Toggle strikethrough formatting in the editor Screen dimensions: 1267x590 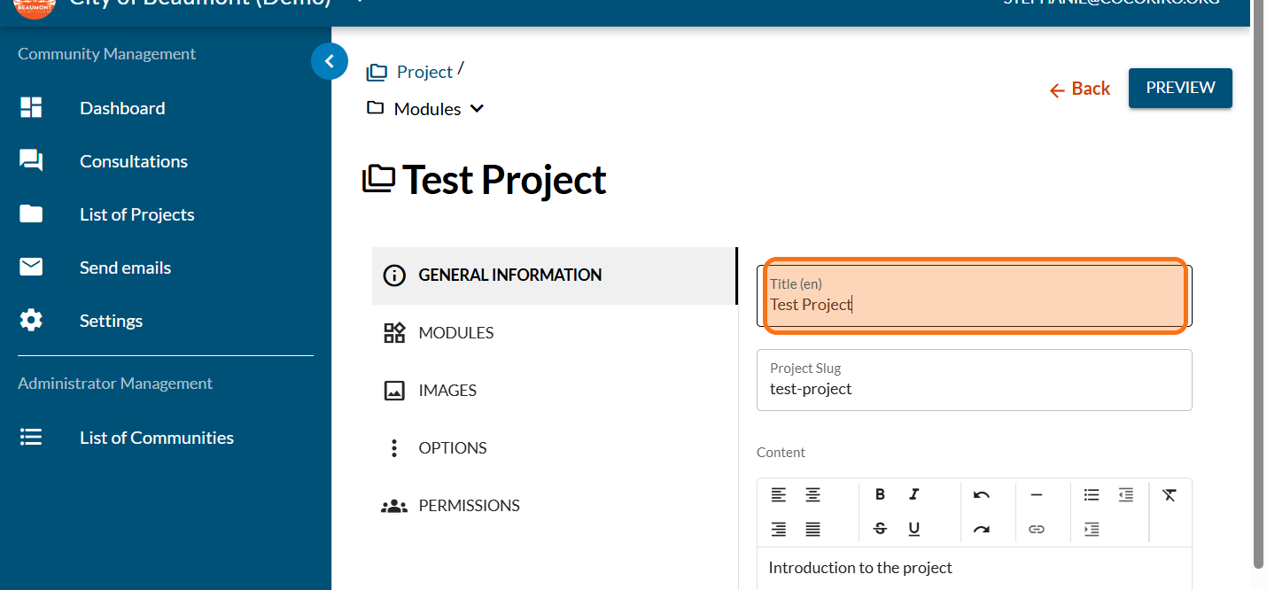click(x=880, y=529)
